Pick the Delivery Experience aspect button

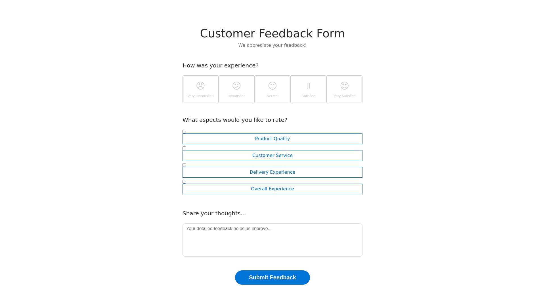click(272, 172)
